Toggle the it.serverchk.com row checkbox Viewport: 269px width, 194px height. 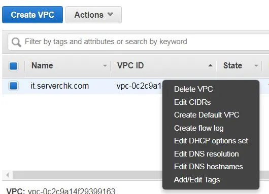13,86
